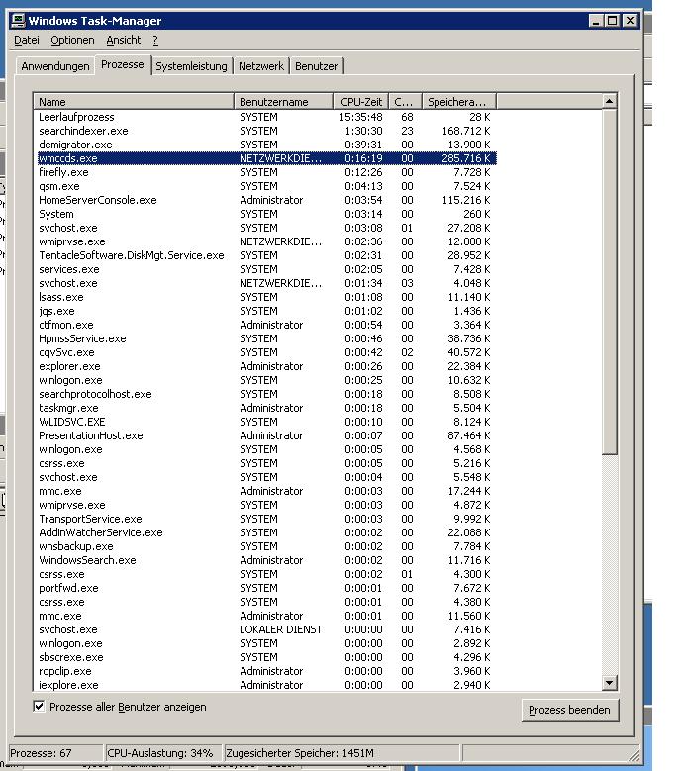The width and height of the screenshot is (678, 771).
Task: Switch to the Anwendungen tab
Action: [55, 66]
